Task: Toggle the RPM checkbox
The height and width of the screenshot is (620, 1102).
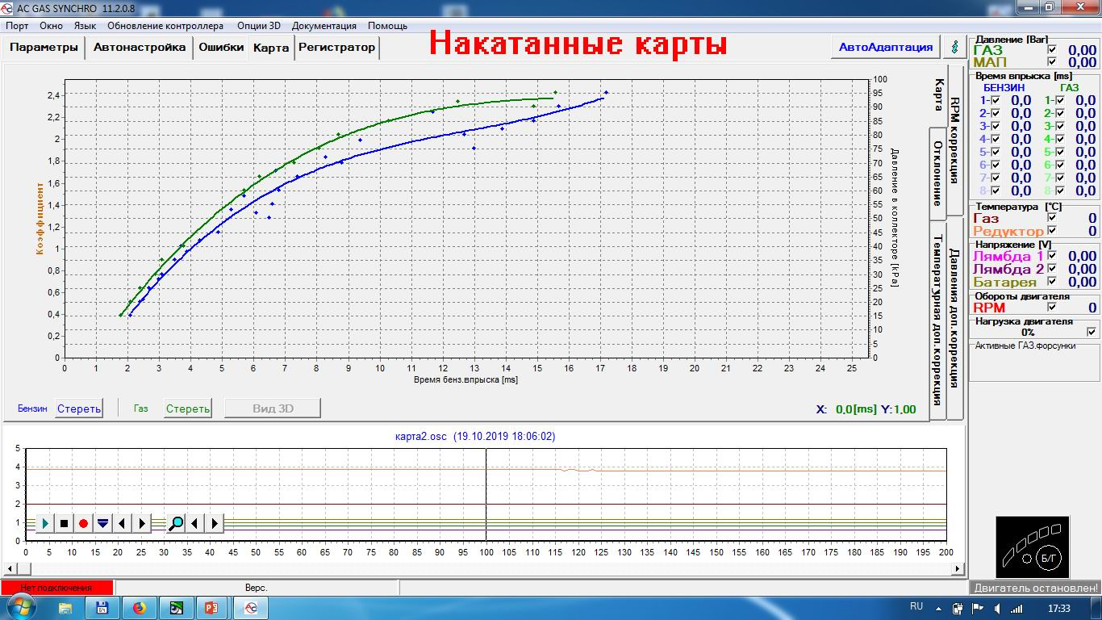Action: (x=1052, y=307)
